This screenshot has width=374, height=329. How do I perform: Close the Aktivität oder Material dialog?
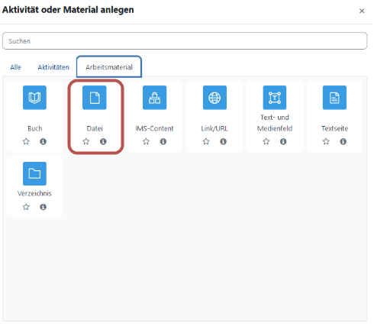[x=362, y=11]
